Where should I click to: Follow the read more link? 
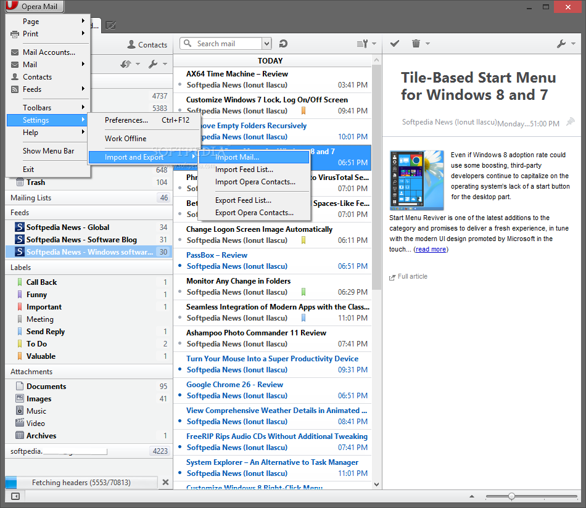[431, 249]
